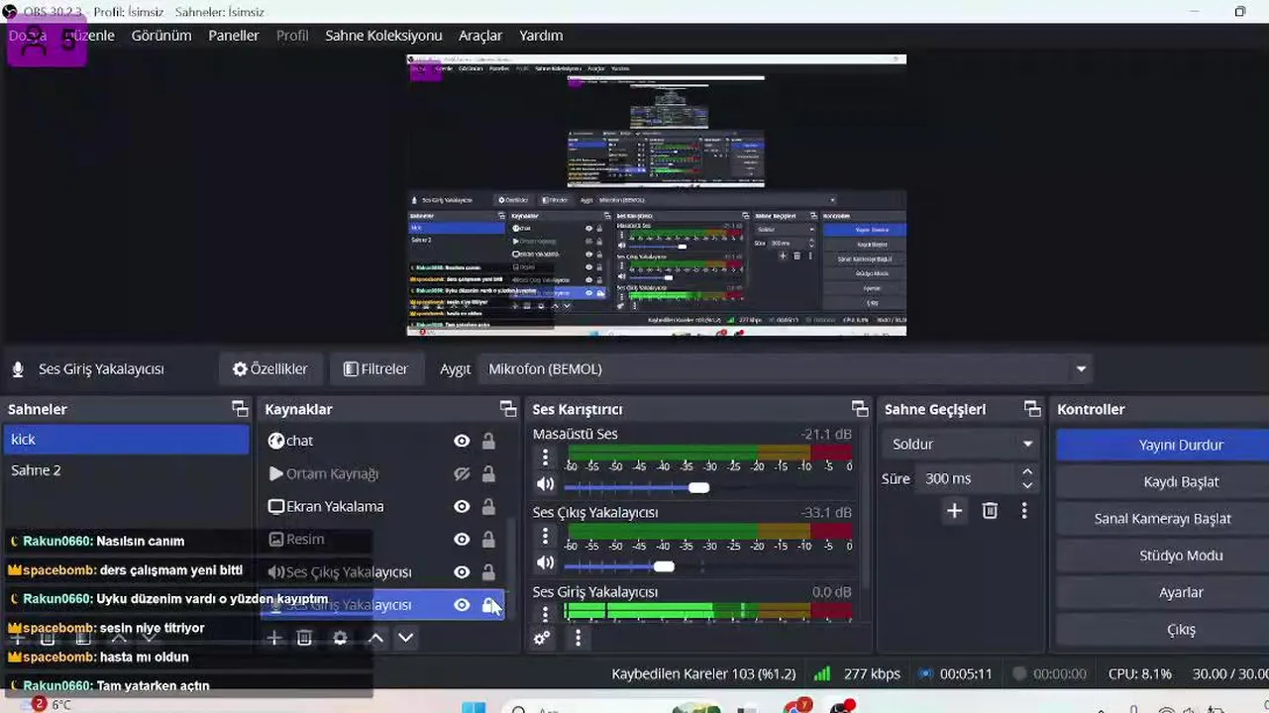The image size is (1269, 713).
Task: Mute the Masaüstü Ses channel
Action: [545, 484]
